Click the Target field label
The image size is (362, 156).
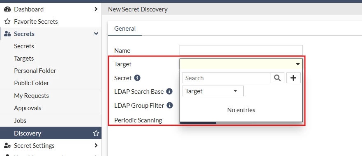(122, 64)
